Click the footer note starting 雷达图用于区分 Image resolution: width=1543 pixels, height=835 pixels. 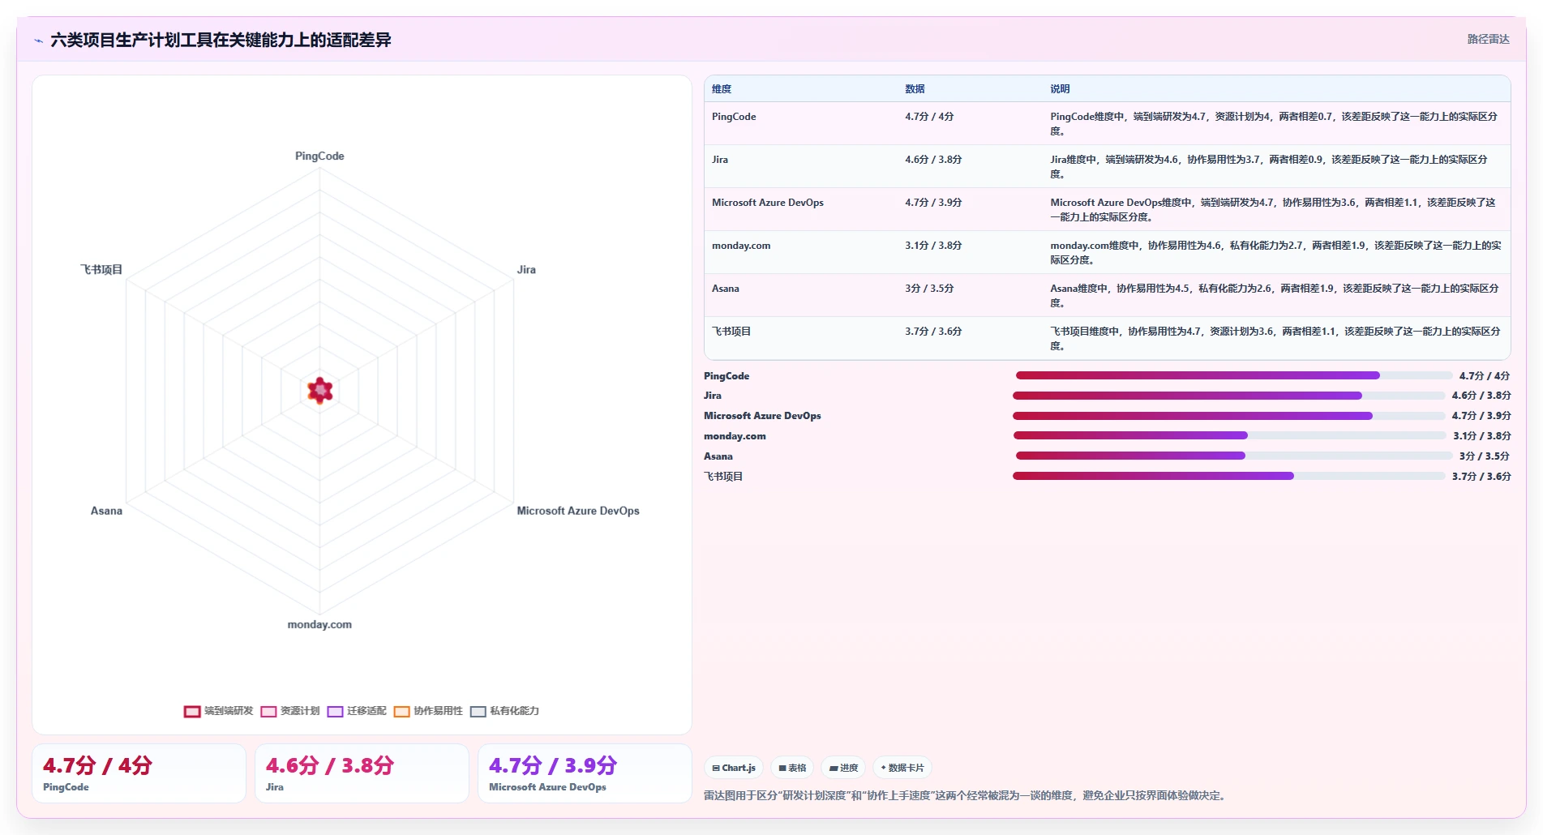click(967, 796)
